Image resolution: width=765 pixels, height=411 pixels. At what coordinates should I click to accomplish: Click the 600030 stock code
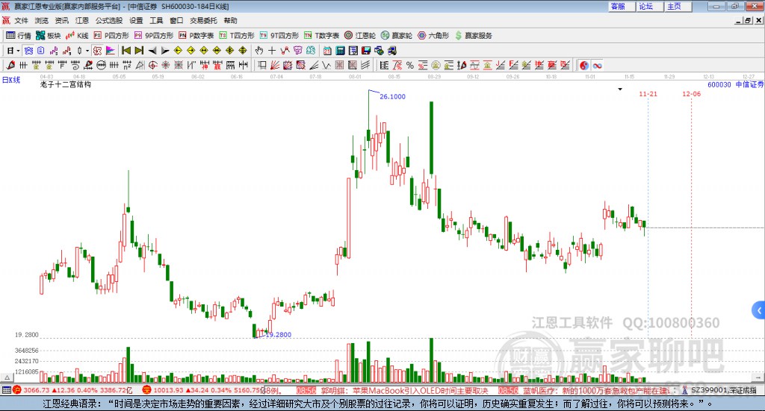coord(719,84)
